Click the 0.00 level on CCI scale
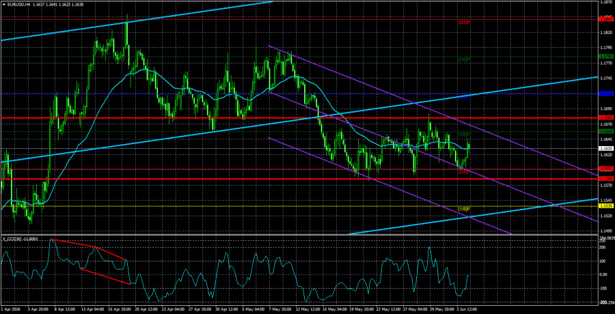 pos(603,274)
